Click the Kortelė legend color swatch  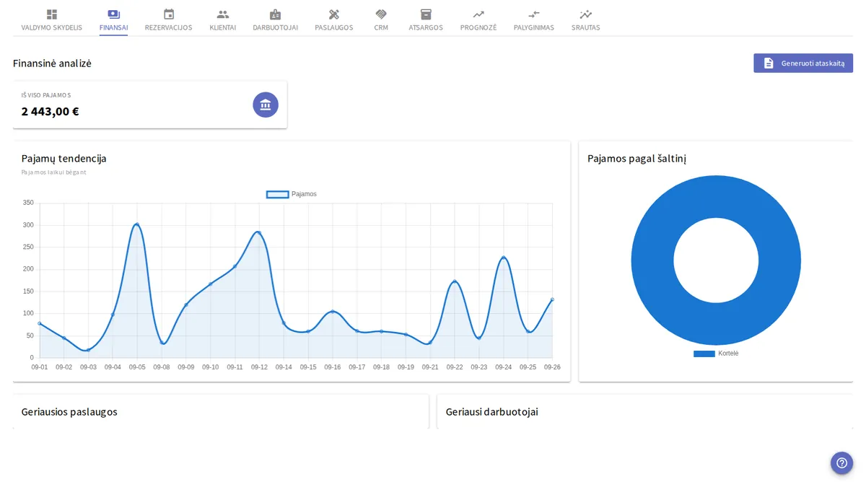pos(704,354)
